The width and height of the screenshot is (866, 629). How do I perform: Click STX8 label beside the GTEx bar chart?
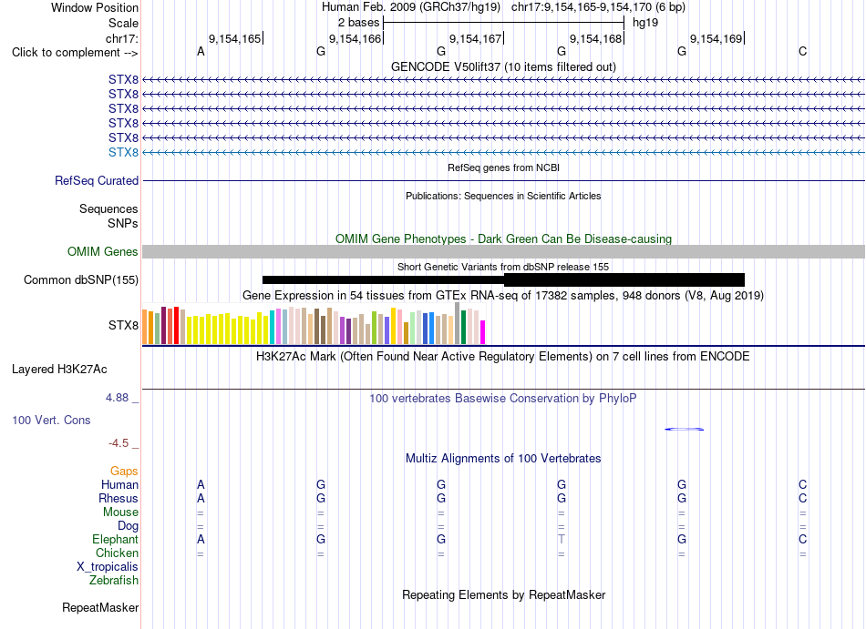pyautogui.click(x=123, y=325)
